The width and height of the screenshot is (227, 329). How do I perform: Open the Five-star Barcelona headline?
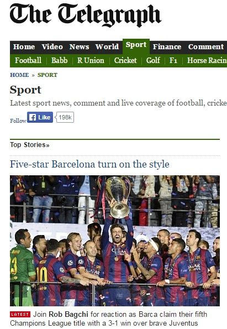coord(89,164)
